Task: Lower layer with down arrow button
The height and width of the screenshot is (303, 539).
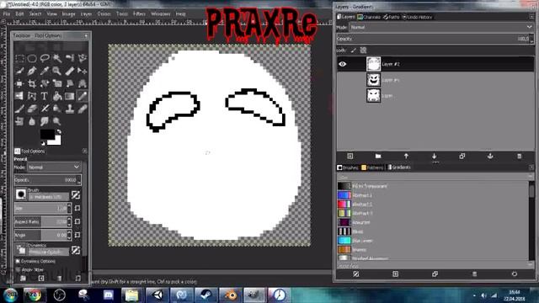Action: (x=435, y=156)
